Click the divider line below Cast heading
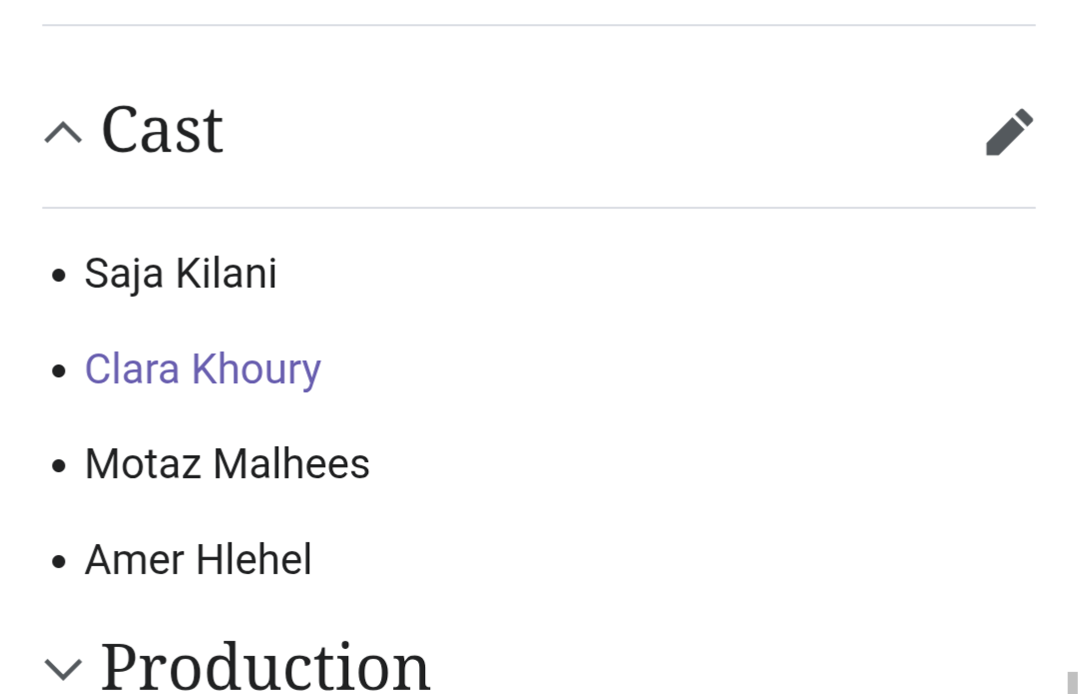The image size is (1078, 694). click(539, 207)
